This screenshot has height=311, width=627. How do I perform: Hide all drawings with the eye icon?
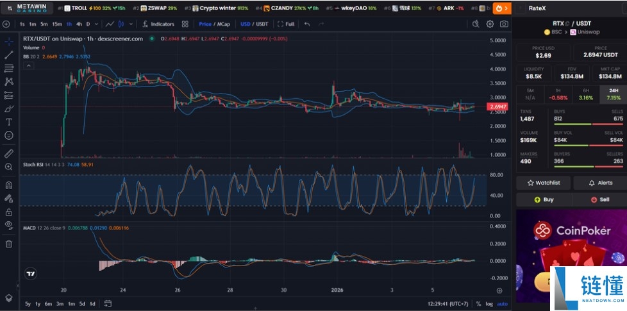click(9, 226)
